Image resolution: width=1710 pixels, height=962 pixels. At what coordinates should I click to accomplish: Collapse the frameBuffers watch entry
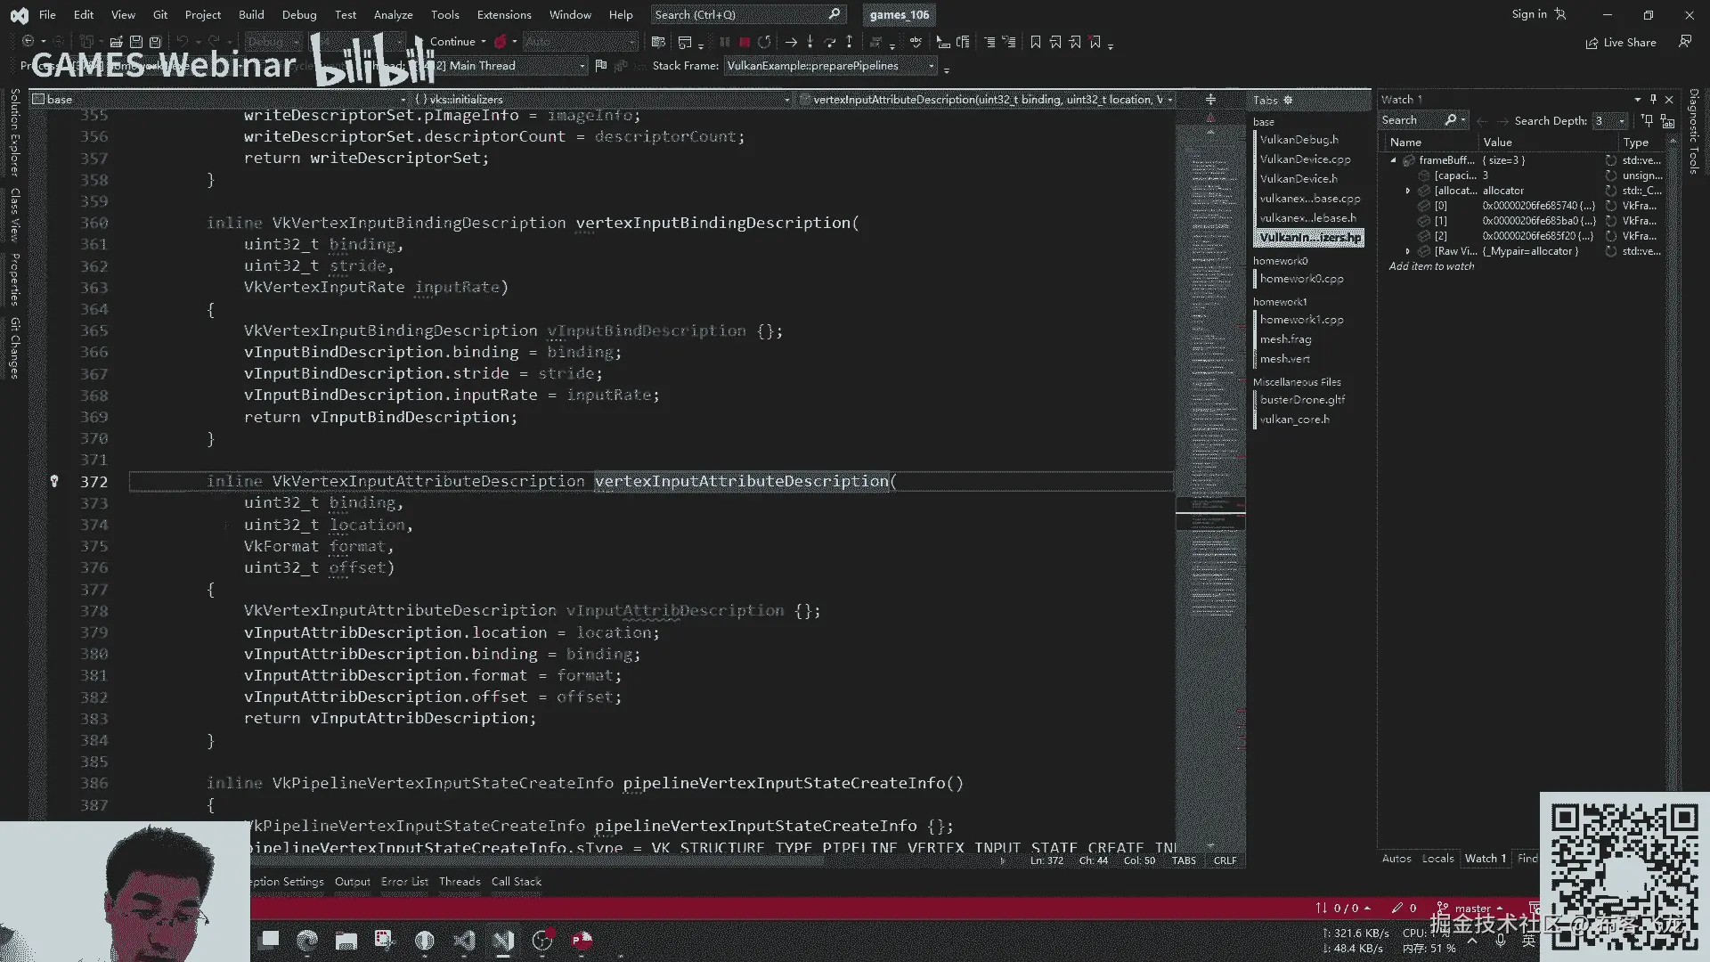pyautogui.click(x=1394, y=160)
